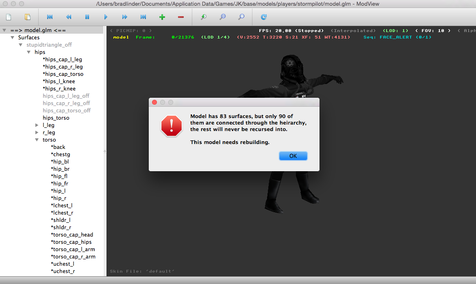
Task: Select the hips surface item
Action: pos(40,52)
